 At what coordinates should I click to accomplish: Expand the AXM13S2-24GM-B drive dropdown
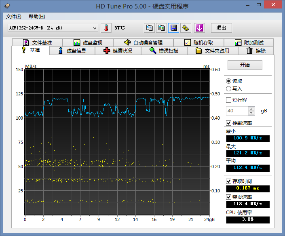pos(95,28)
